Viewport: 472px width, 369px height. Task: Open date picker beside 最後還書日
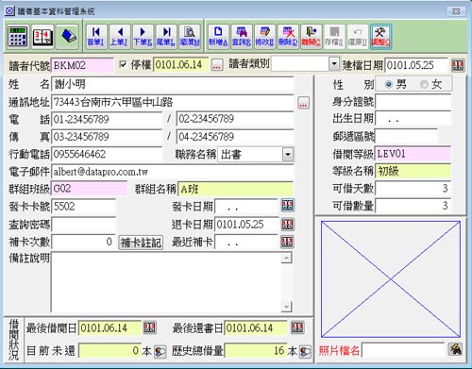[x=297, y=327]
